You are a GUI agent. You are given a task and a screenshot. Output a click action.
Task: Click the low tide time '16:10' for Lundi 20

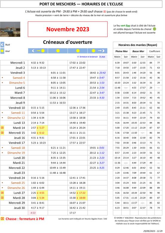tap(143, 158)
